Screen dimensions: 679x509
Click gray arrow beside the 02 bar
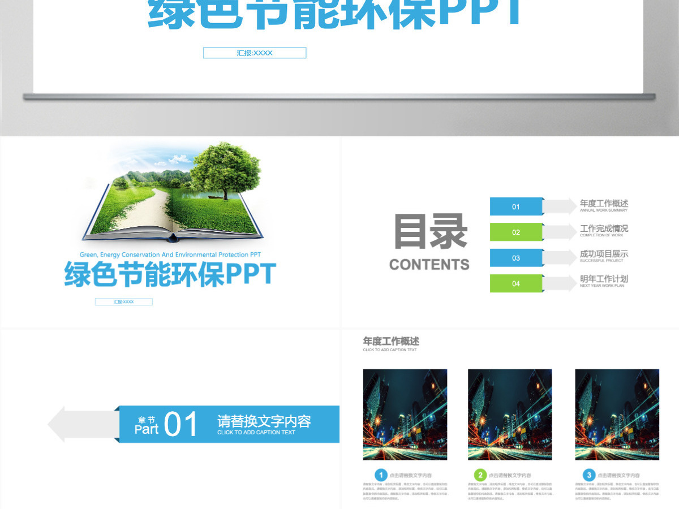click(560, 232)
